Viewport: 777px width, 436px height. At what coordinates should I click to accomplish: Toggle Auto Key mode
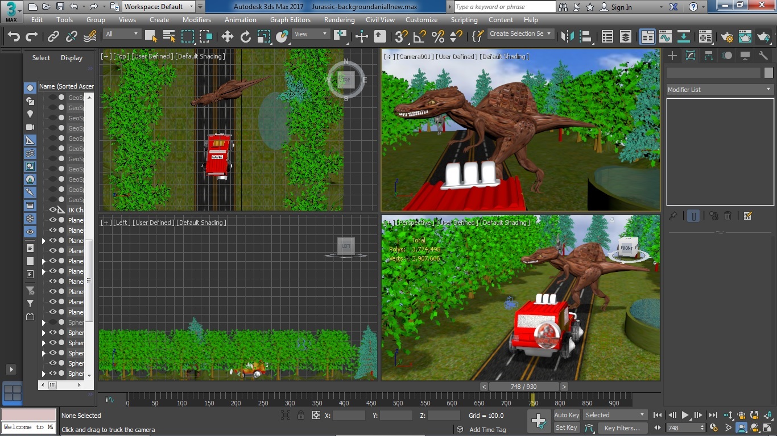[x=567, y=415]
